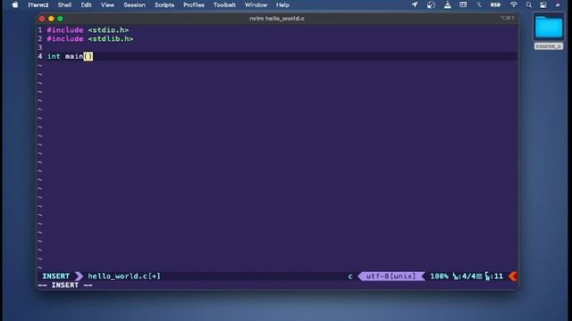Click hello_world.c[+] filename in statusline
572x321 pixels.
124,276
